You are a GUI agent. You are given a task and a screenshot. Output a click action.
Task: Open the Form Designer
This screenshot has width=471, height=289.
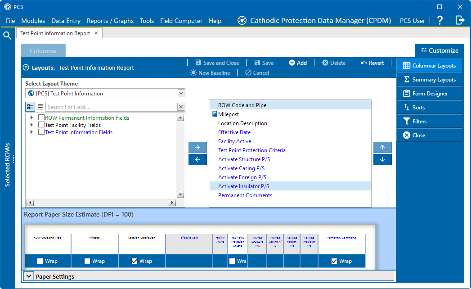429,94
